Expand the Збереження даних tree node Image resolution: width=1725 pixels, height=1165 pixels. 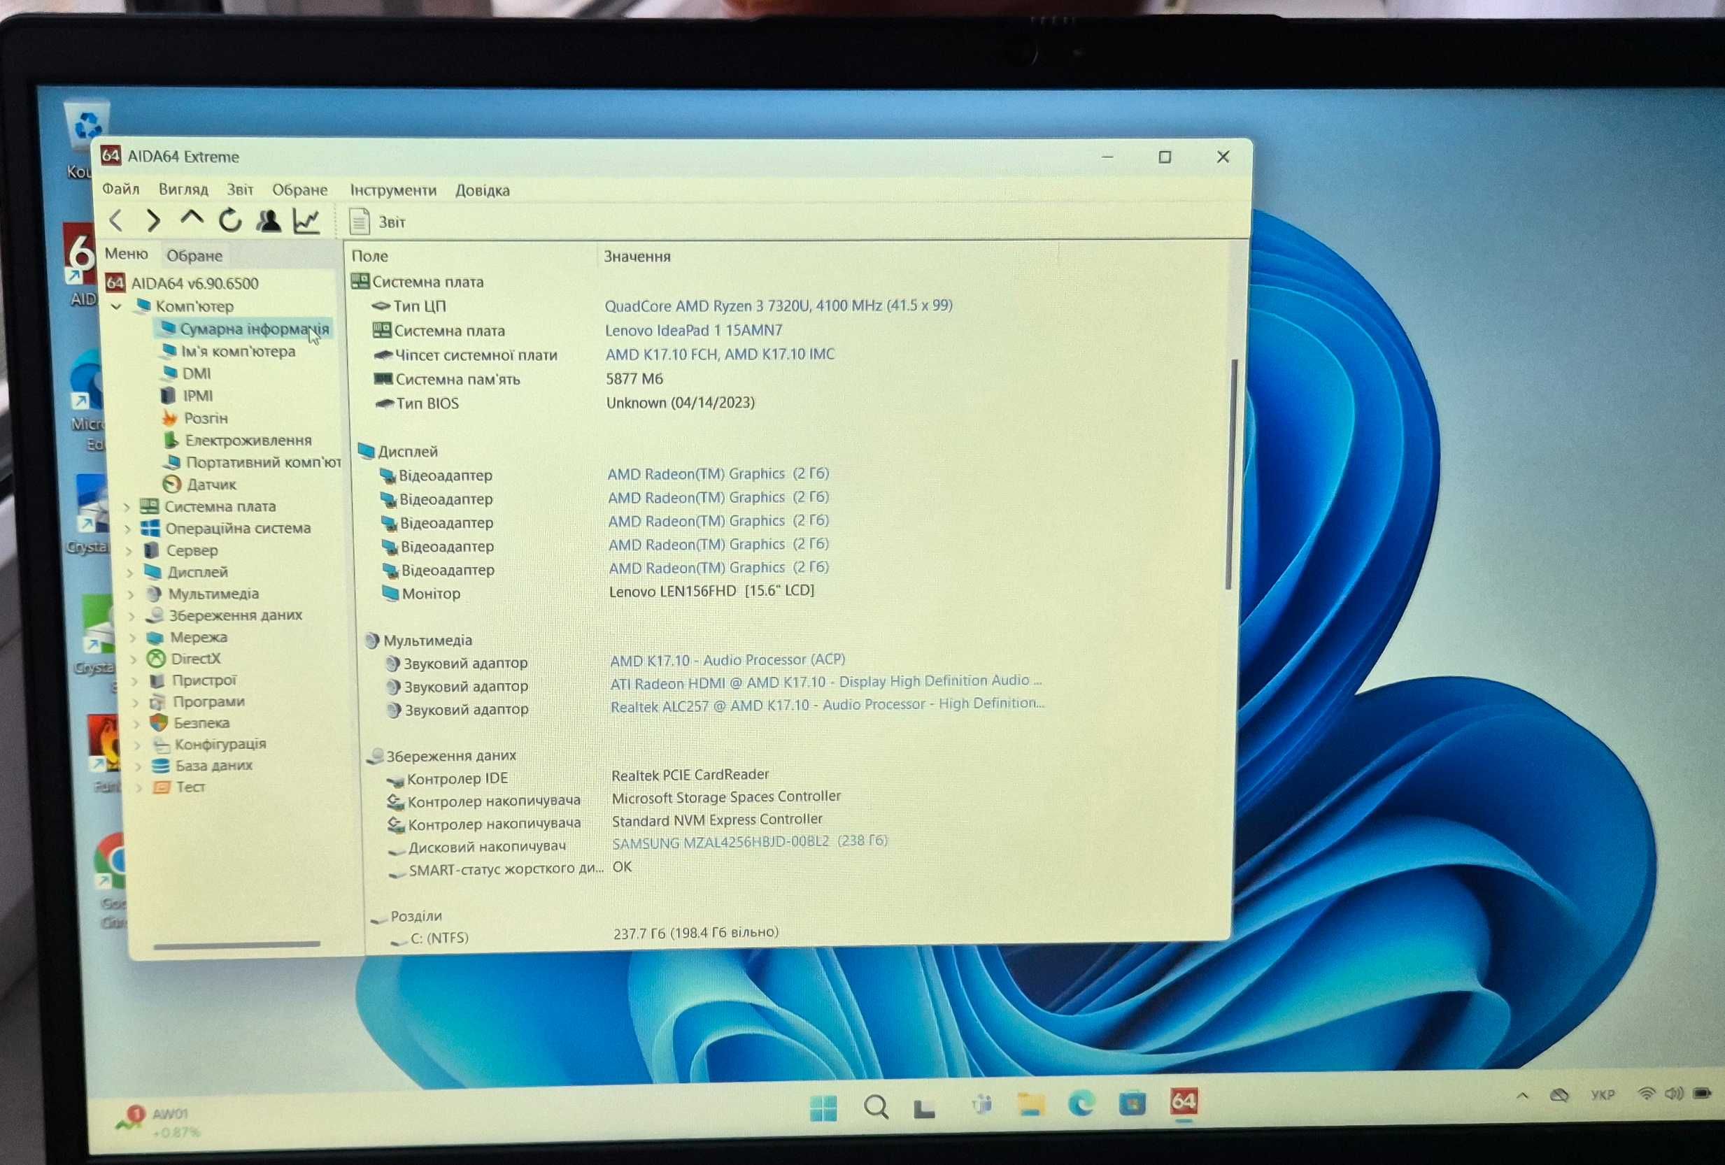(x=132, y=616)
